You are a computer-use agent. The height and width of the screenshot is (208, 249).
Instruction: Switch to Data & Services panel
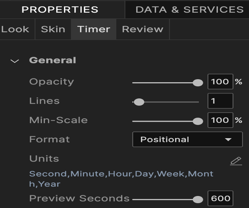coord(189,9)
